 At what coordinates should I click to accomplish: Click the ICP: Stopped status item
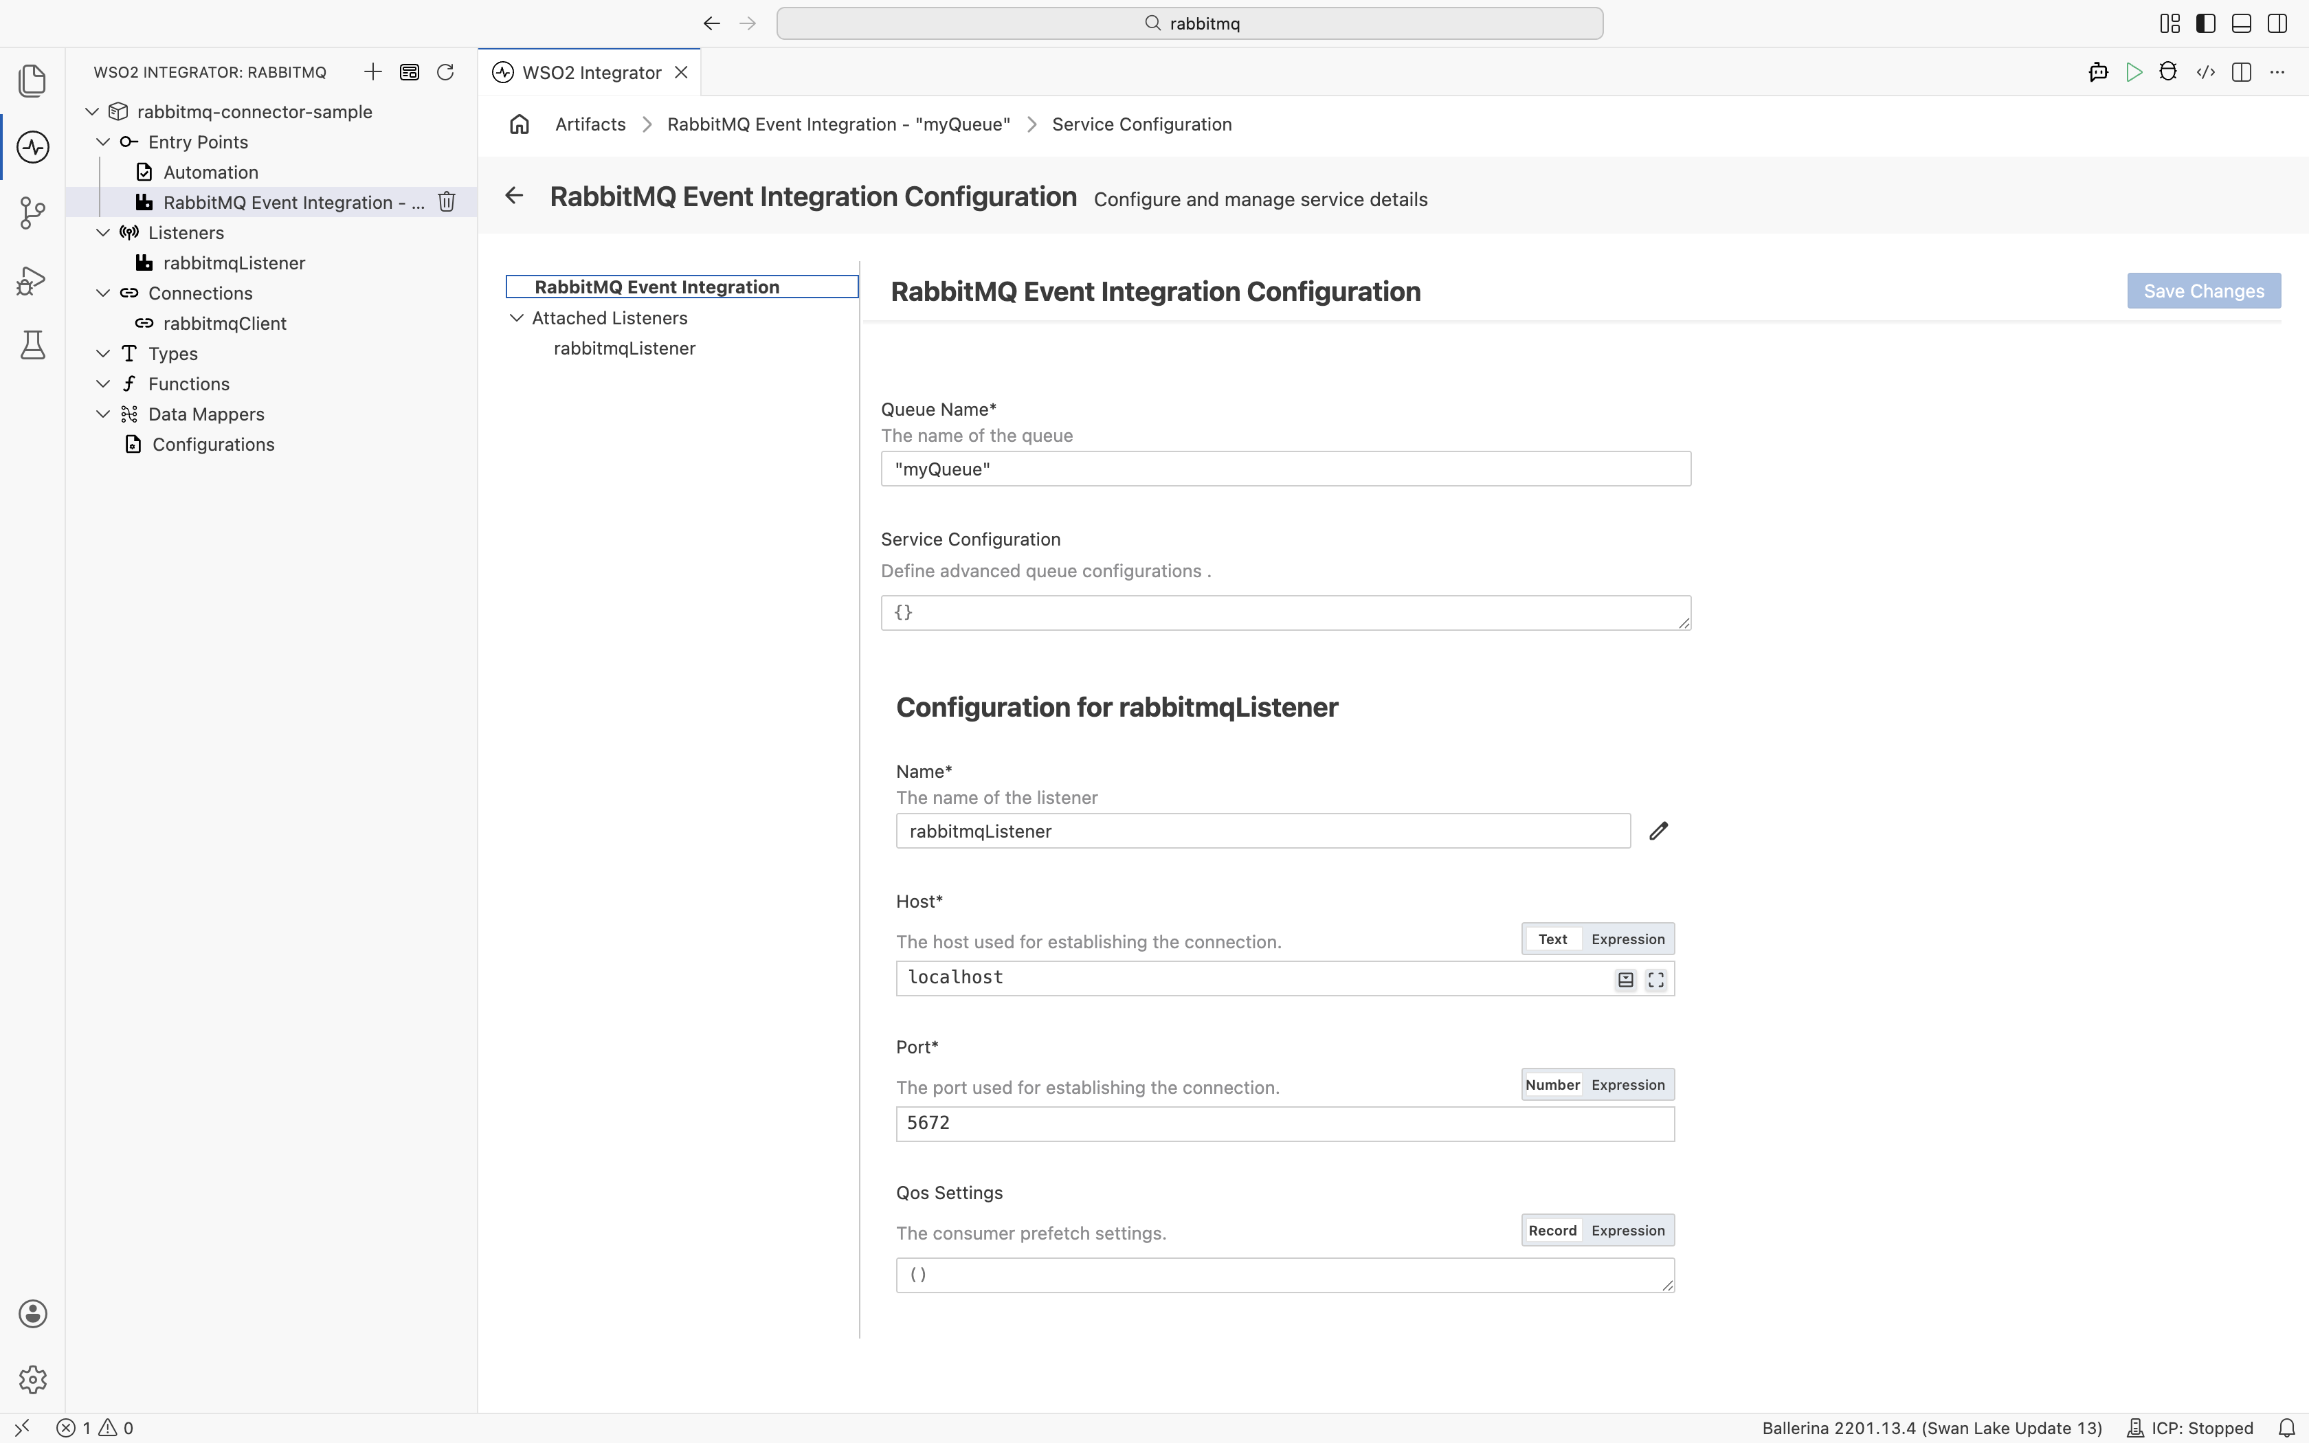click(2189, 1428)
